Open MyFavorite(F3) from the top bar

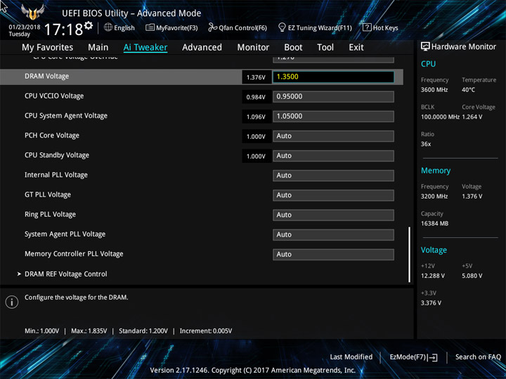(x=171, y=27)
